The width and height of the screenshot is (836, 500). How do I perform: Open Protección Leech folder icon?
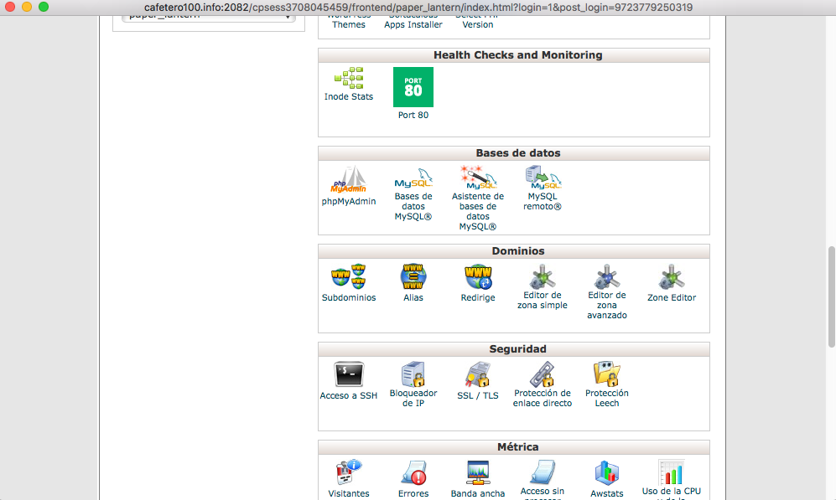tap(607, 374)
